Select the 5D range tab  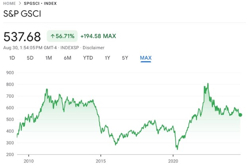point(30,58)
